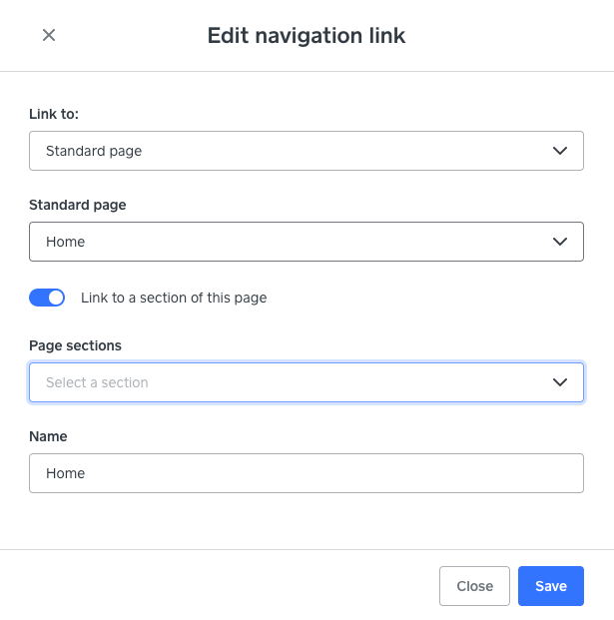Image resolution: width=614 pixels, height=620 pixels.
Task: Click 'Select a section' placeholder text
Action: tap(97, 382)
